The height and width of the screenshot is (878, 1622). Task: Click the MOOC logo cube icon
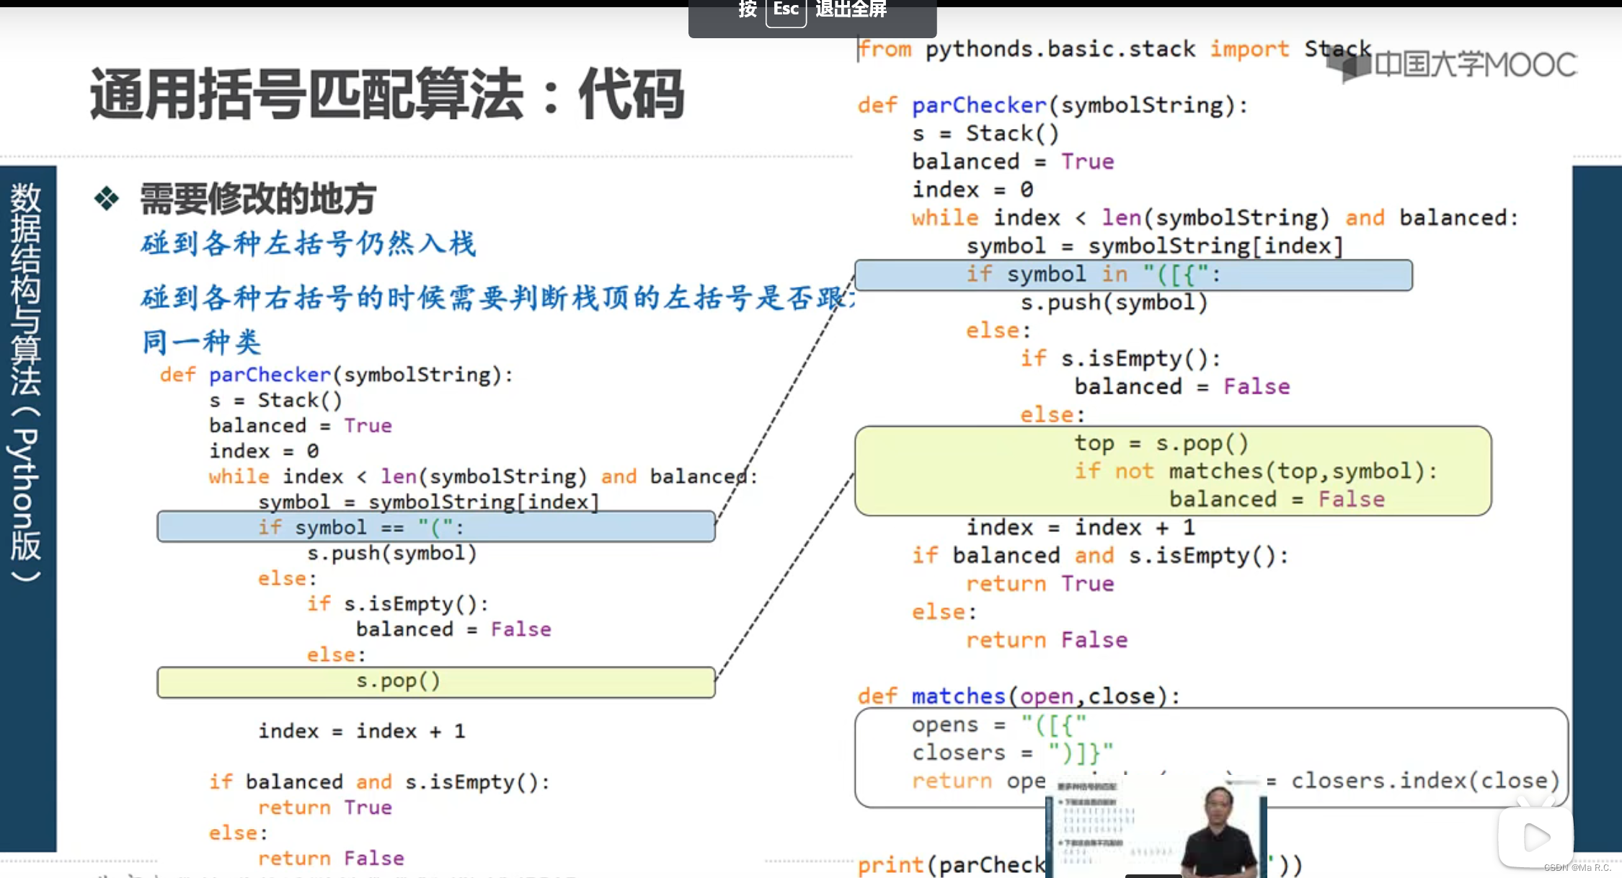pyautogui.click(x=1347, y=65)
